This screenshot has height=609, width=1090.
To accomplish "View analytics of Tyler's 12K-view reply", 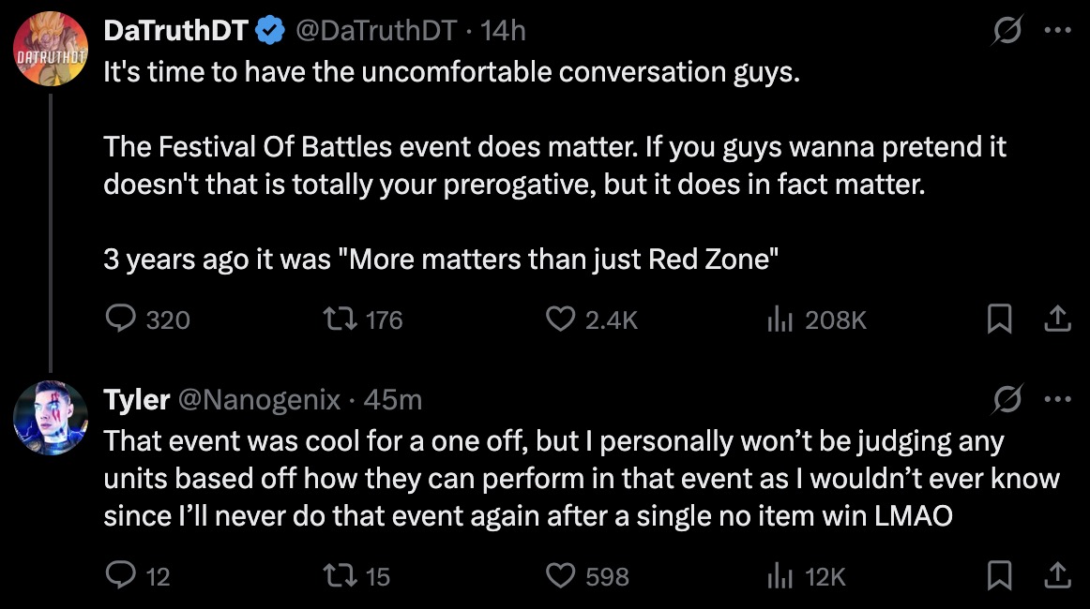I will point(780,575).
